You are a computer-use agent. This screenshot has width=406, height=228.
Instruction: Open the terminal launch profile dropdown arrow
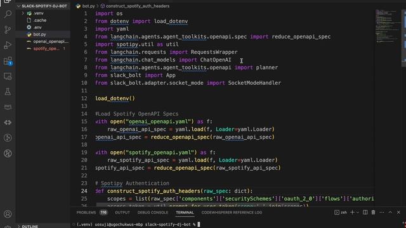(x=358, y=212)
